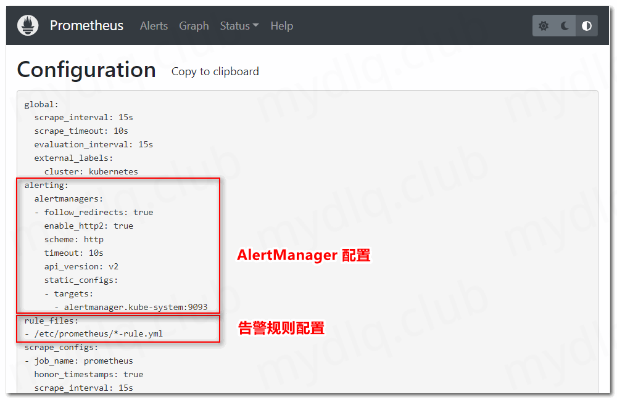Switch to light theme with sun icon
Viewport: 617px width, 400px height.
coord(544,26)
